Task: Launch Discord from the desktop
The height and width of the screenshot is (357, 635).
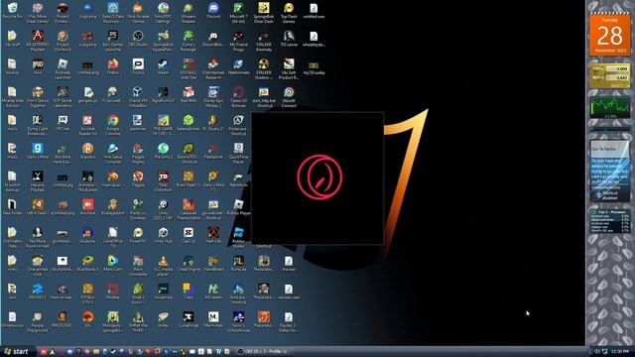Action: (213, 11)
